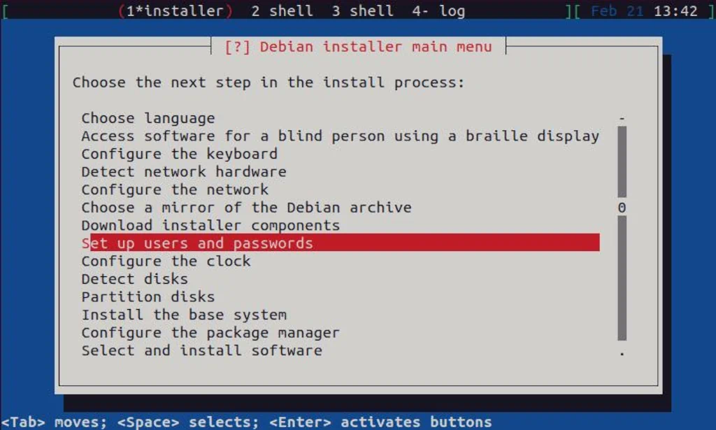Choose "Detect network hardware"
Screen dimensions: 716x430
click(184, 171)
